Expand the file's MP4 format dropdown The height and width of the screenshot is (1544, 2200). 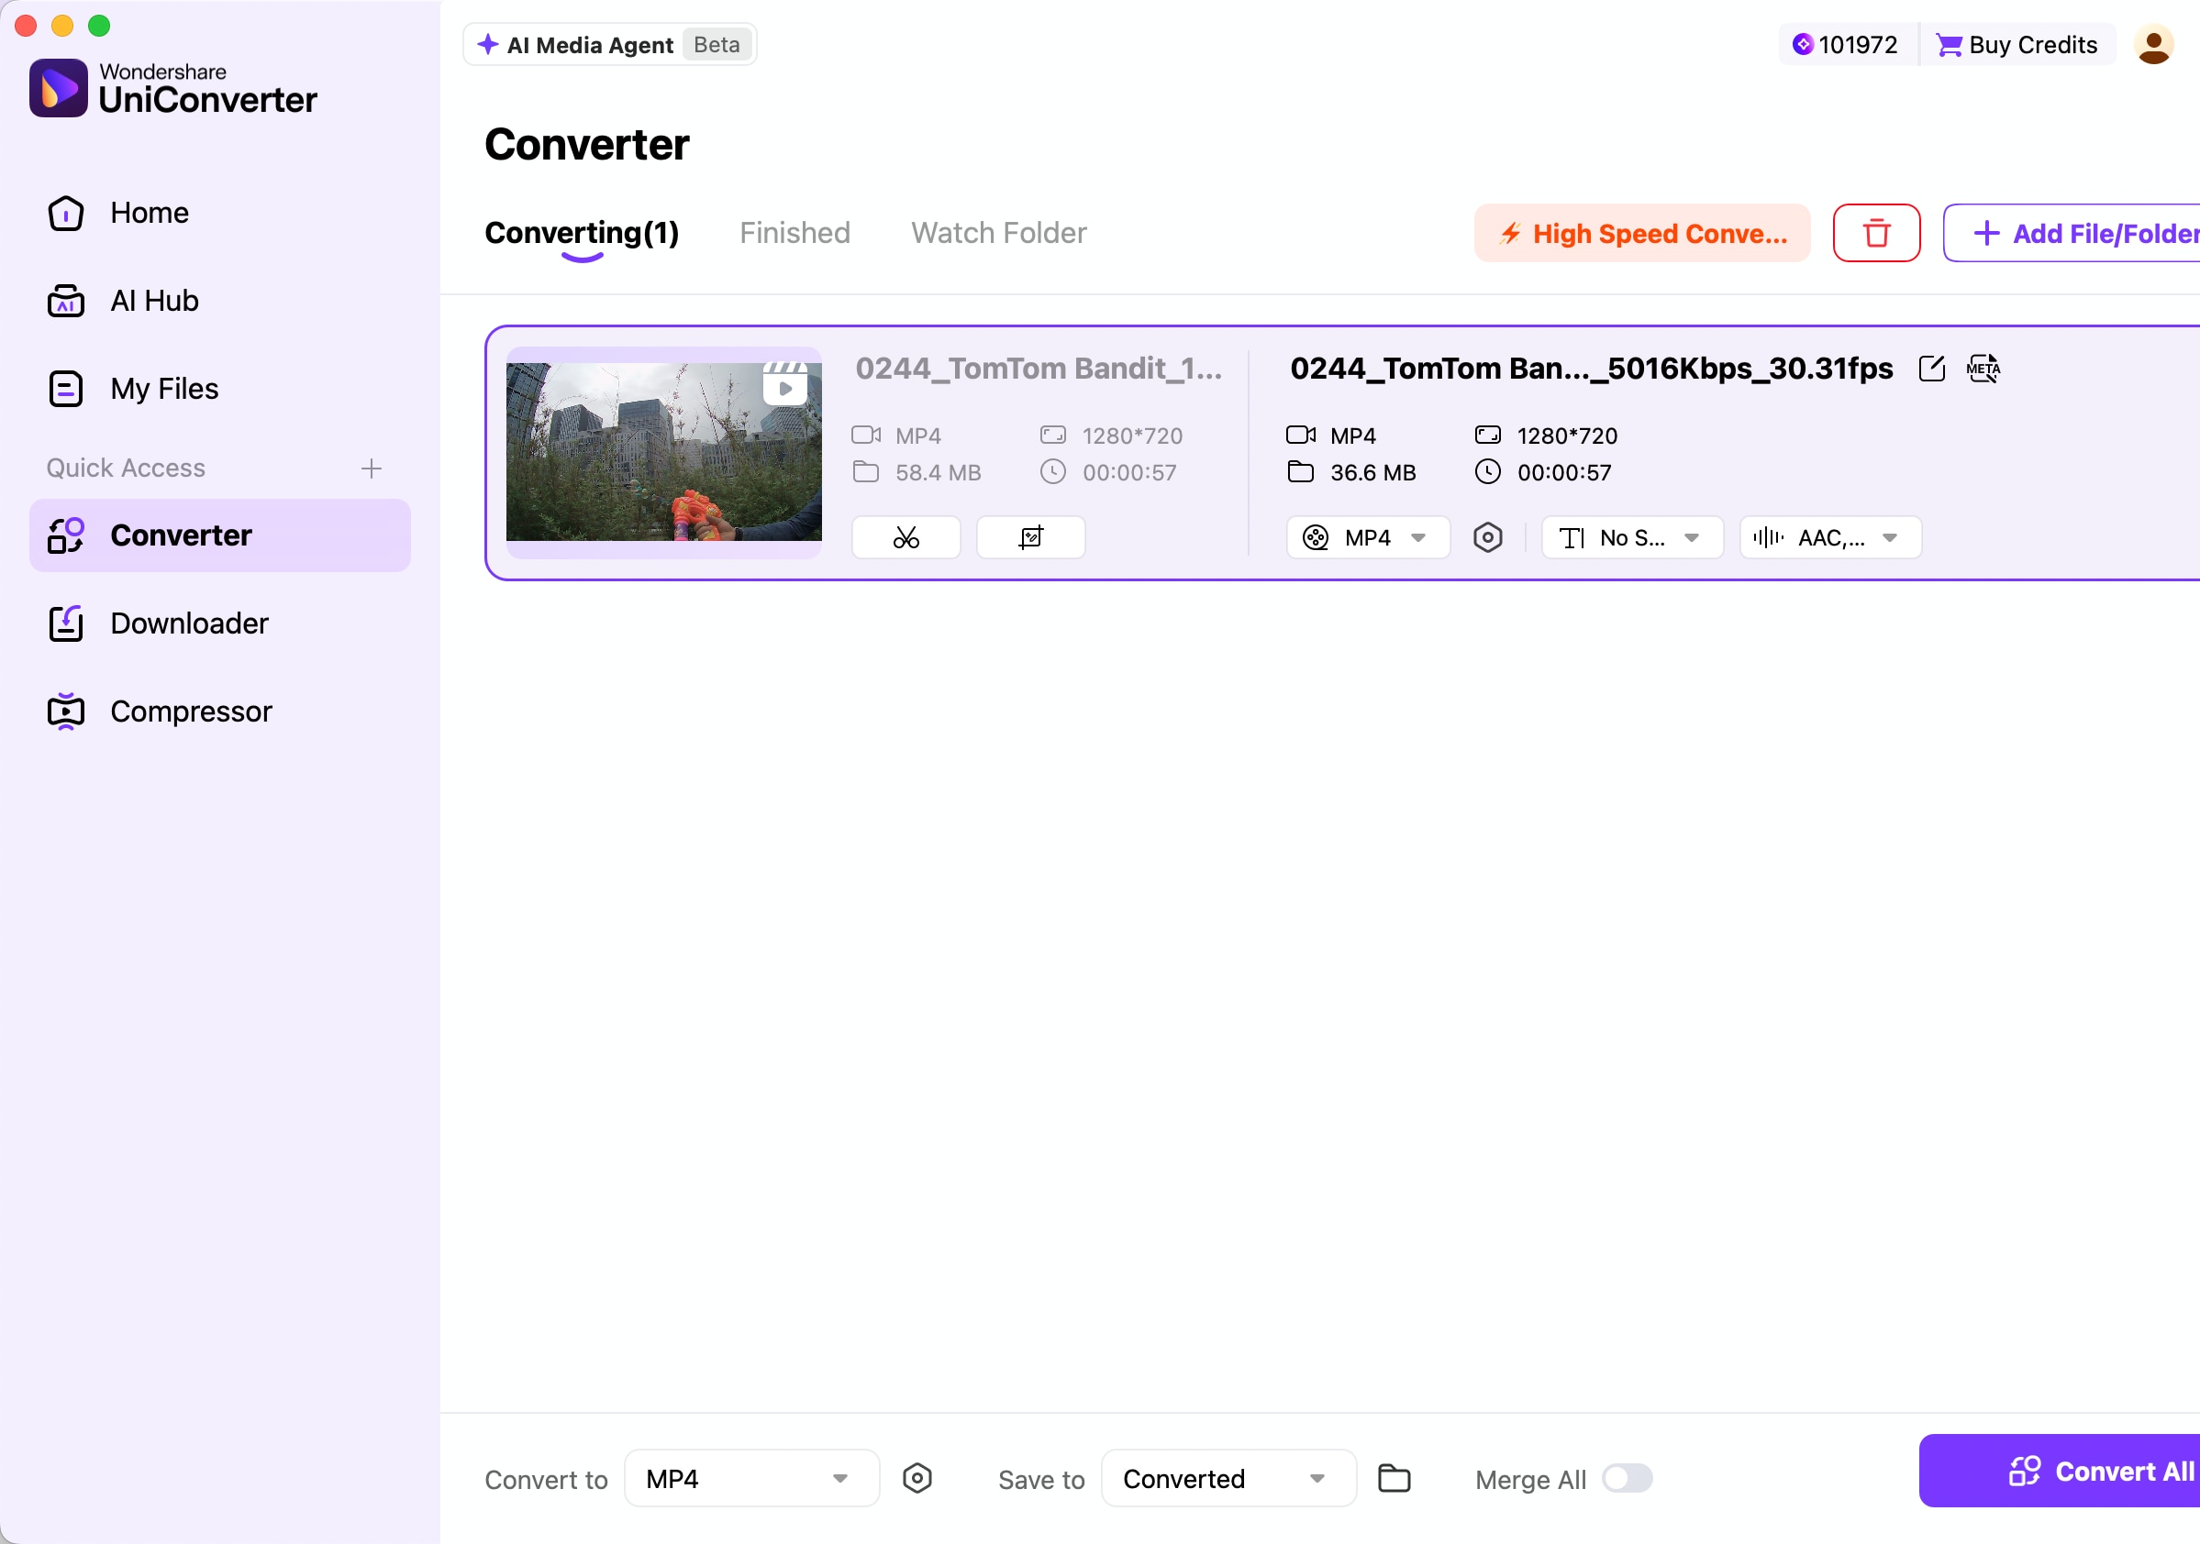(x=1367, y=537)
